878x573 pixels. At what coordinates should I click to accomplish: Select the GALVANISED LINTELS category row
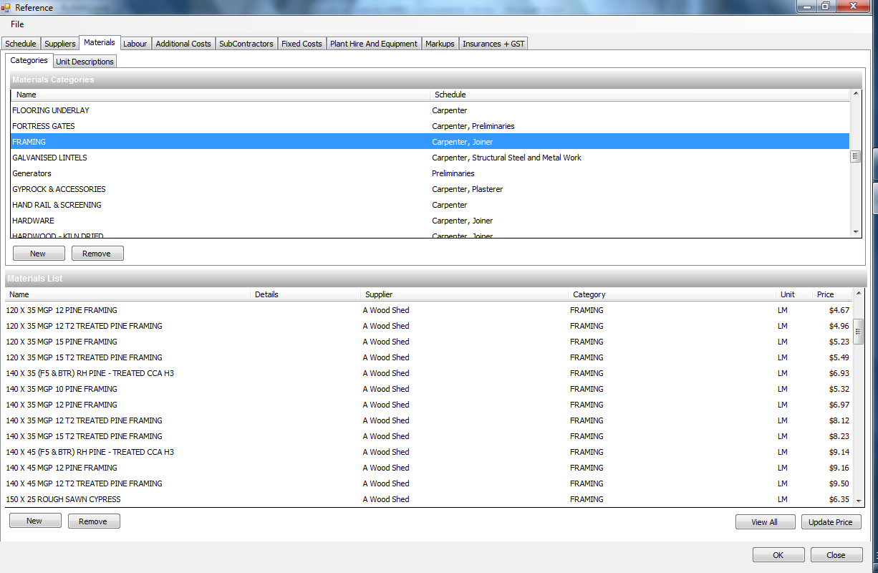pos(50,158)
